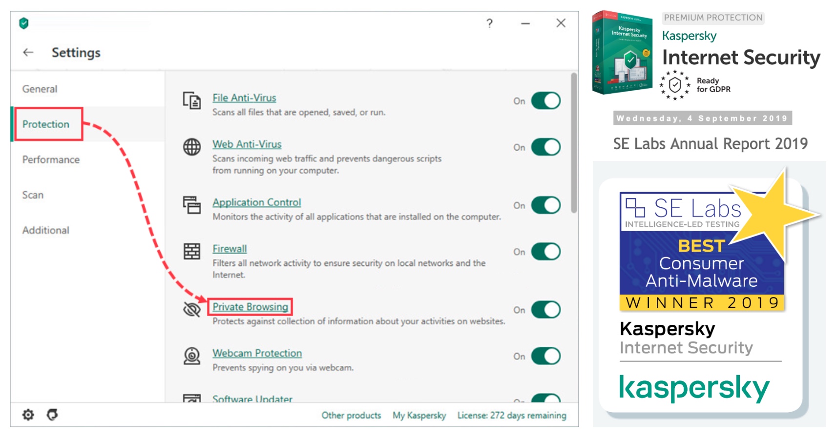The height and width of the screenshot is (438, 837).
Task: Toggle the Firewall switch off
Action: [x=546, y=252]
